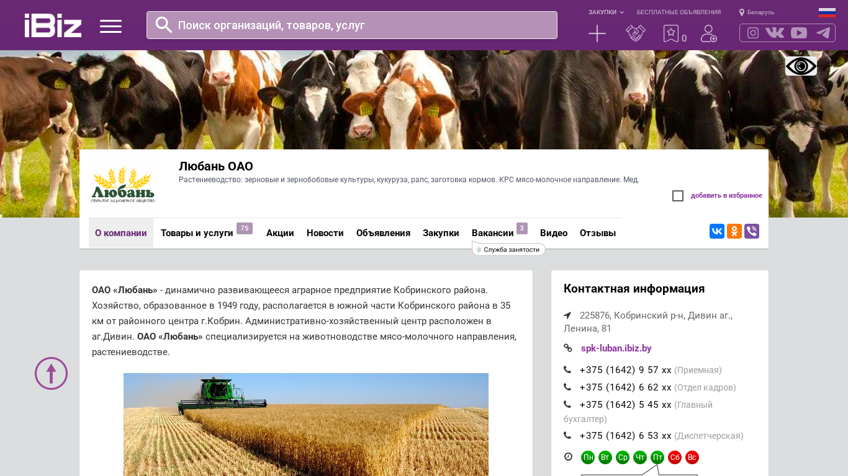The image size is (848, 476).
Task: Open spk-luban.ibiz.by website link
Action: point(616,348)
